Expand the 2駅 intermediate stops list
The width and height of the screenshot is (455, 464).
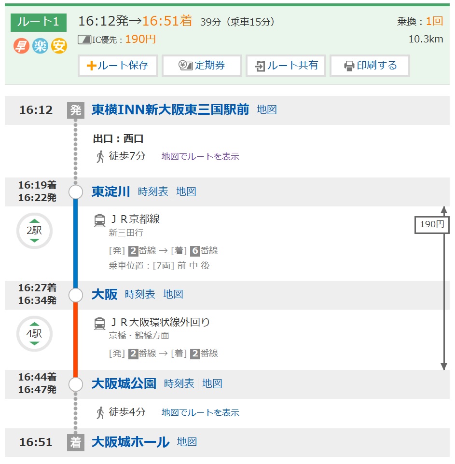(x=34, y=231)
